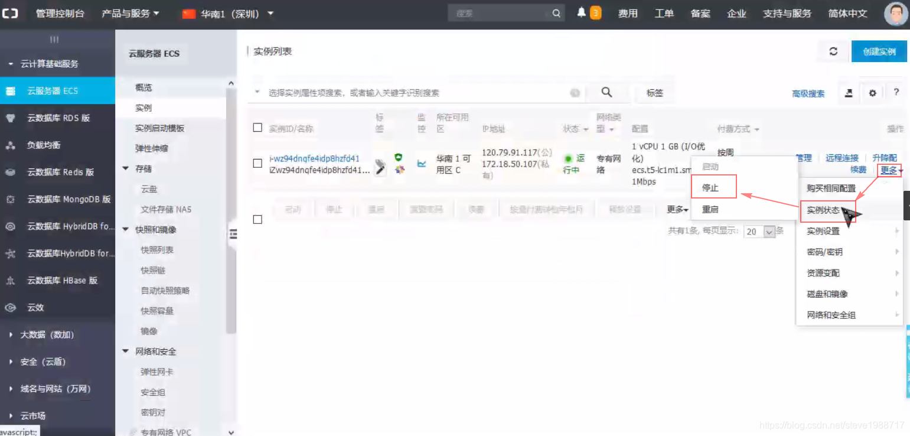The image size is (910, 436).
Task: Click the colorful icon under the green shield
Action: click(x=400, y=170)
